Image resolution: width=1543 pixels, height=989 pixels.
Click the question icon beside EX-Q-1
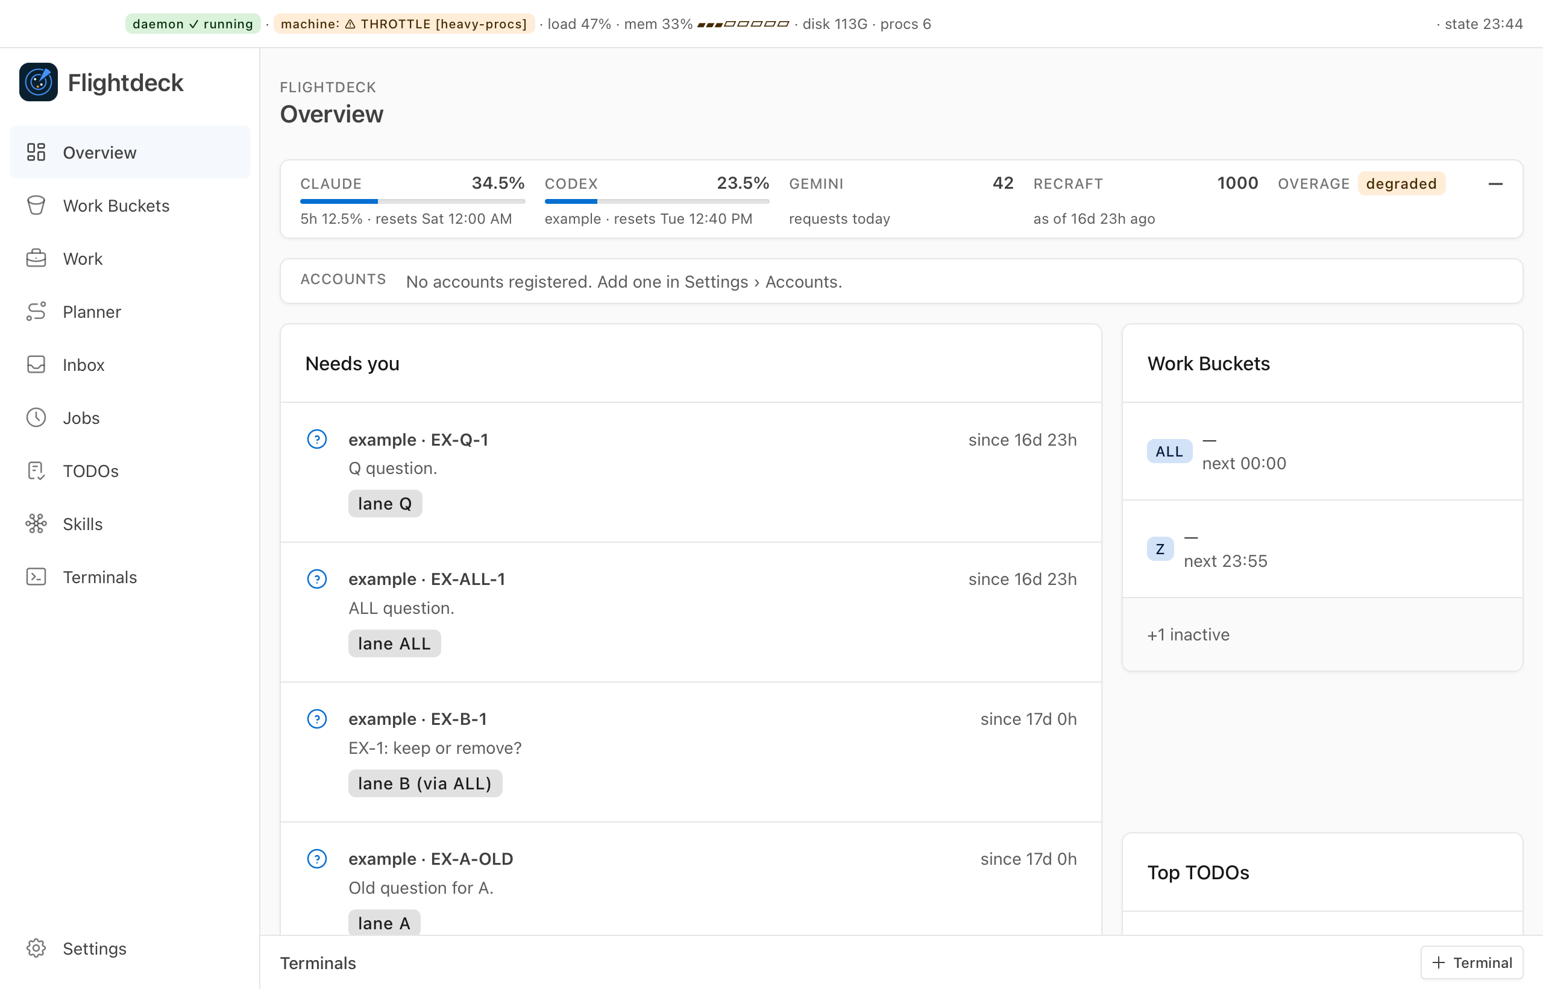click(x=317, y=439)
